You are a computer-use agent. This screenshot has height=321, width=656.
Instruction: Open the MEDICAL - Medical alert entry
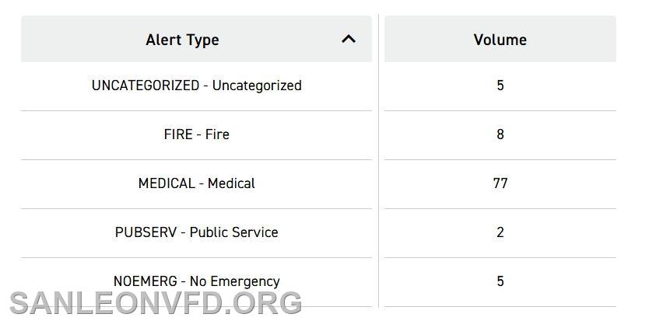pyautogui.click(x=196, y=183)
